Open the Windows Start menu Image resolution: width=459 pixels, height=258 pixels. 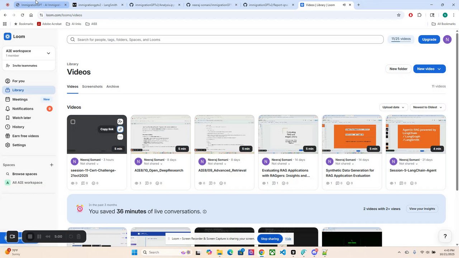click(134, 252)
